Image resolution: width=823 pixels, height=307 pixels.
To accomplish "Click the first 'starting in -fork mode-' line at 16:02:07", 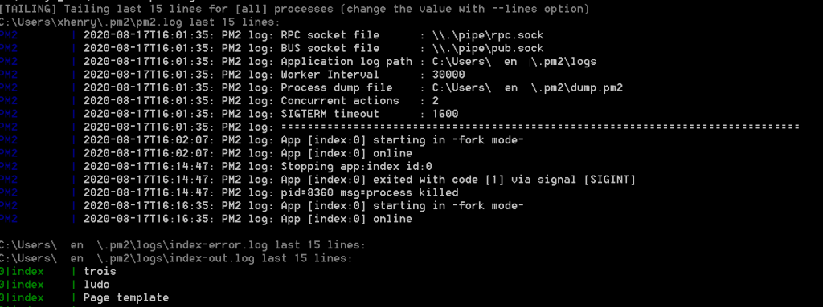I will tap(304, 140).
